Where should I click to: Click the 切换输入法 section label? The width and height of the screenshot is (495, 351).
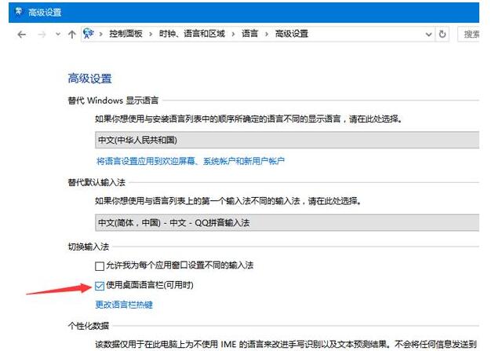(x=89, y=247)
